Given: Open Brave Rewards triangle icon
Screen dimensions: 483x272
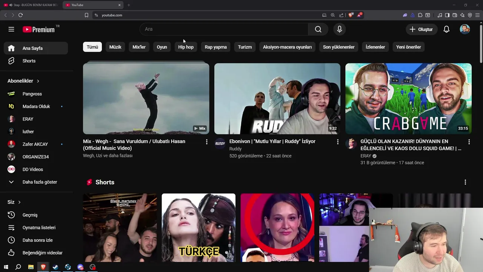Looking at the screenshot, I should pos(359,15).
